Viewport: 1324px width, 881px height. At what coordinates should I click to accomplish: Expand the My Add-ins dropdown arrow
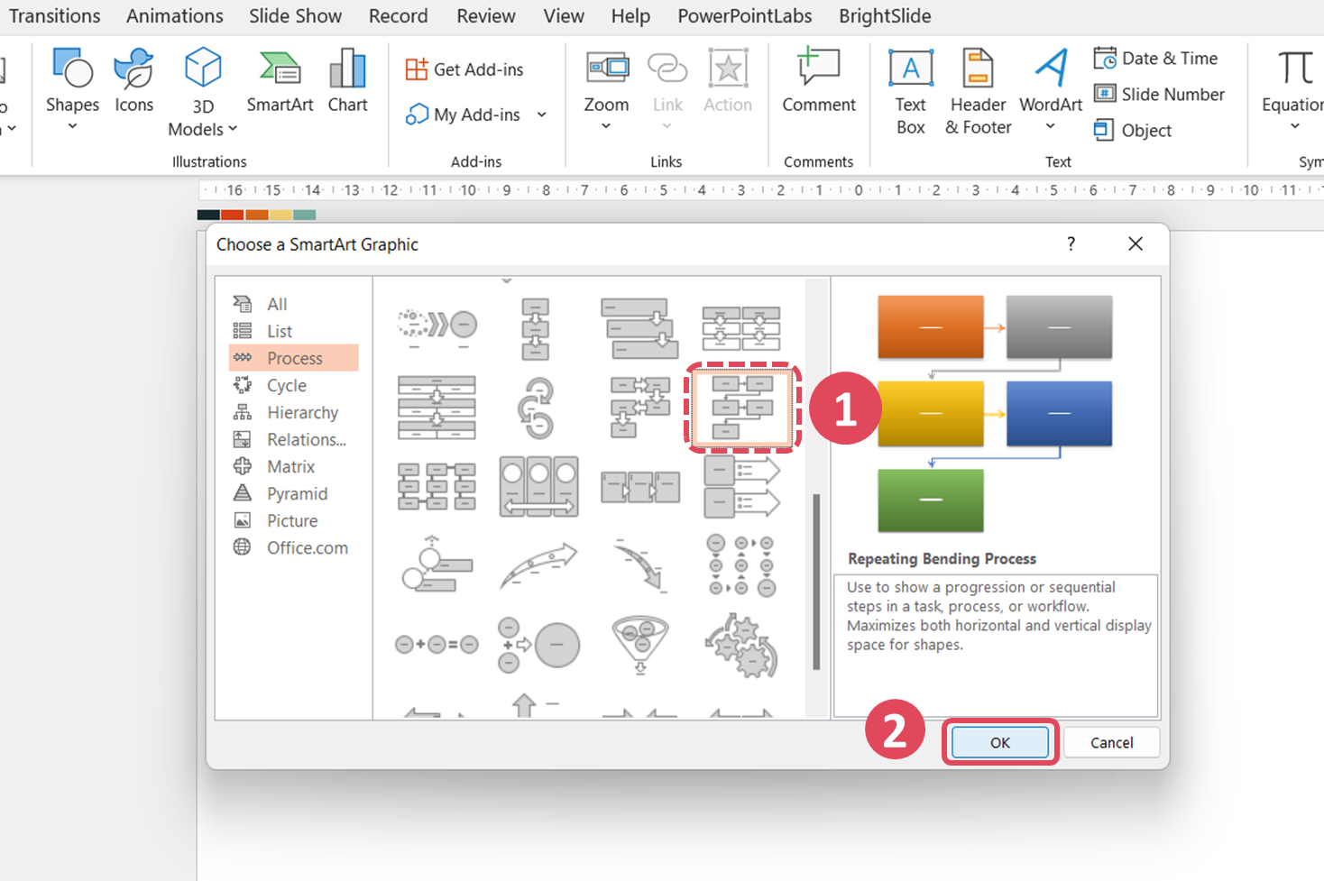click(x=541, y=115)
